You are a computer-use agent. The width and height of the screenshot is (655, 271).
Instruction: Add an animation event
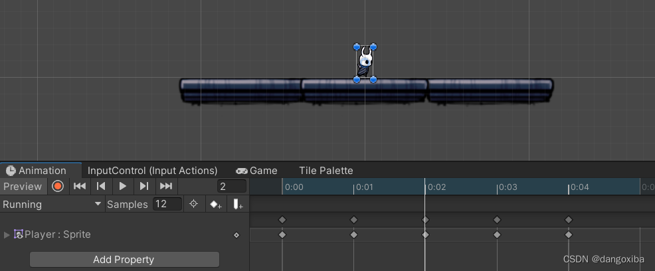tap(238, 204)
